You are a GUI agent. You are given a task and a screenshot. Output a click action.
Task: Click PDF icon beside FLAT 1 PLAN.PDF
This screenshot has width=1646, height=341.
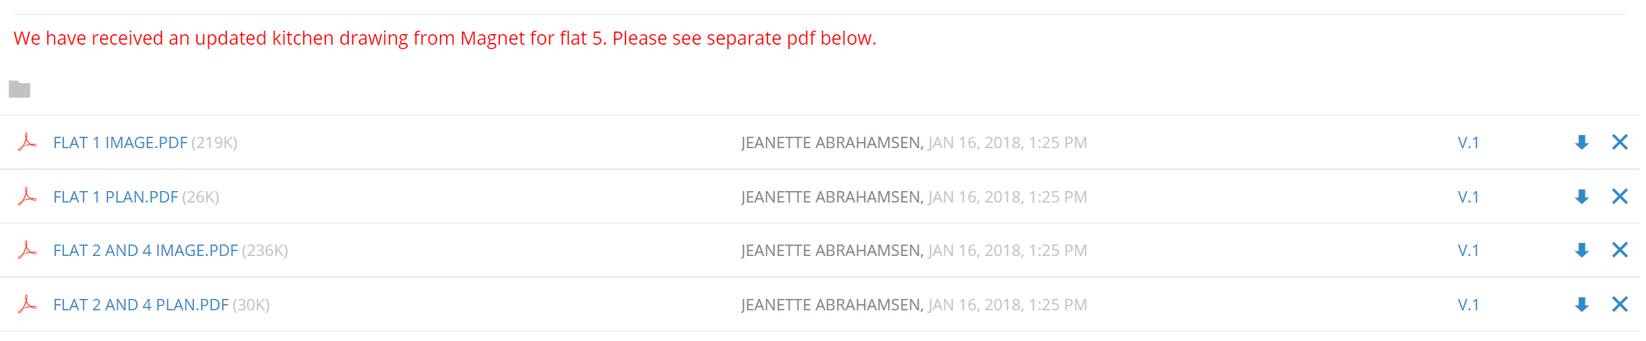[27, 196]
